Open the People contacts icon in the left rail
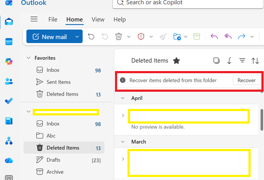This screenshot has width=264, height=180. [x=9, y=81]
